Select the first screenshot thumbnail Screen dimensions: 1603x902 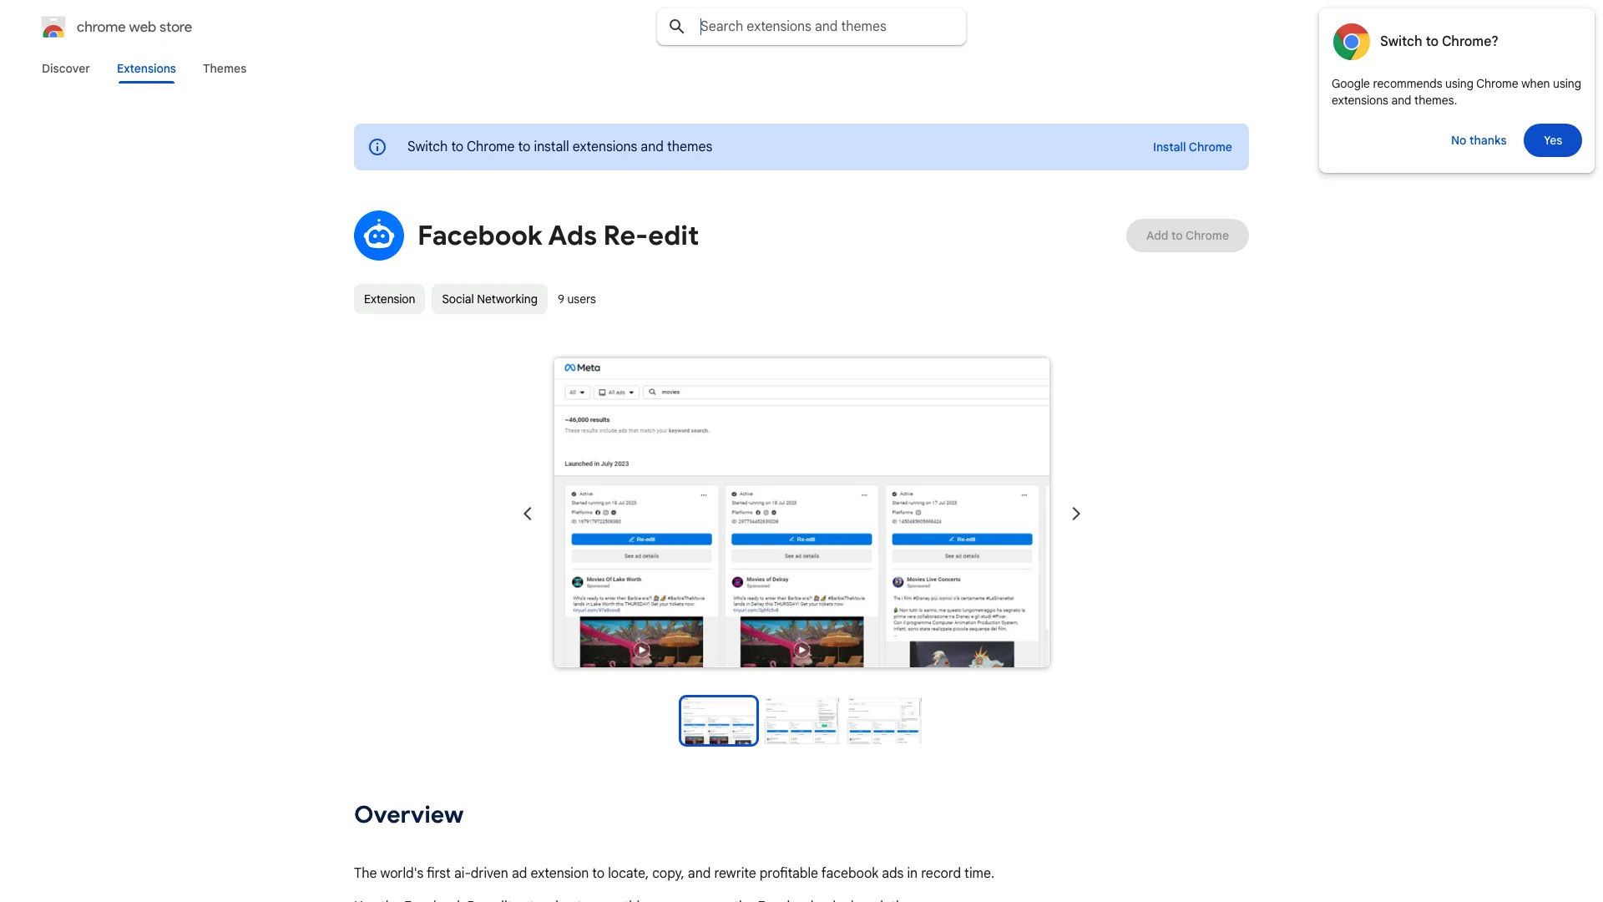pyautogui.click(x=719, y=721)
